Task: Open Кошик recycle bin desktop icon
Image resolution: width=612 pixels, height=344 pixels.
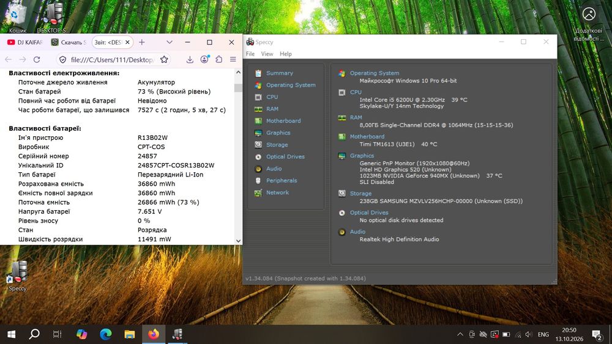Action: click(17, 18)
